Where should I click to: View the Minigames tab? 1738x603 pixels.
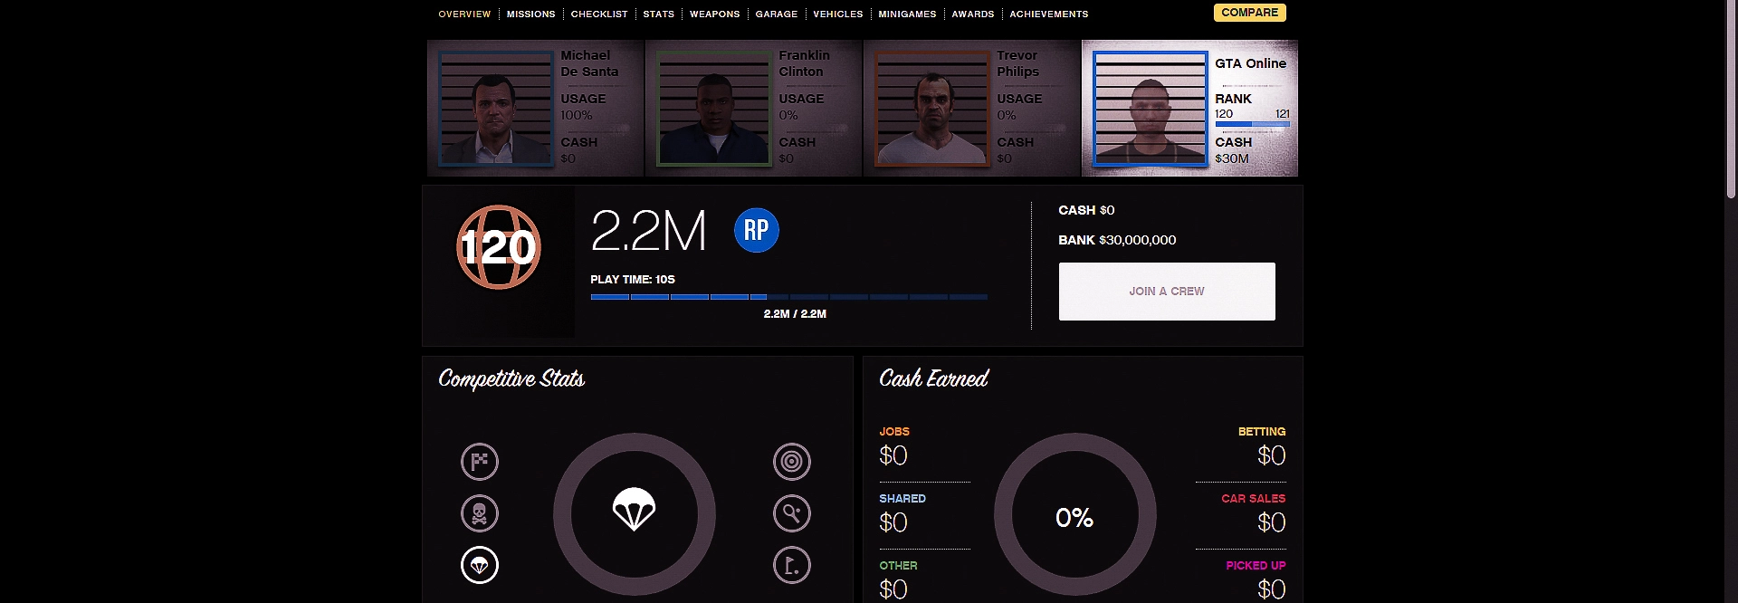point(907,14)
